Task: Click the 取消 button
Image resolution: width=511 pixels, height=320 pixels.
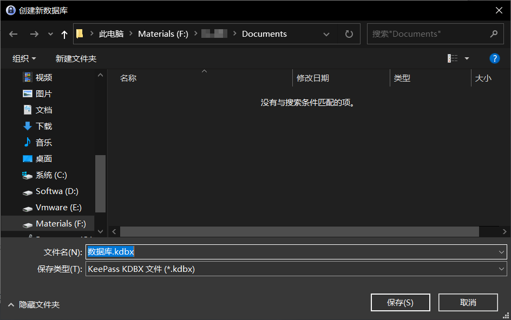Action: coord(468,303)
